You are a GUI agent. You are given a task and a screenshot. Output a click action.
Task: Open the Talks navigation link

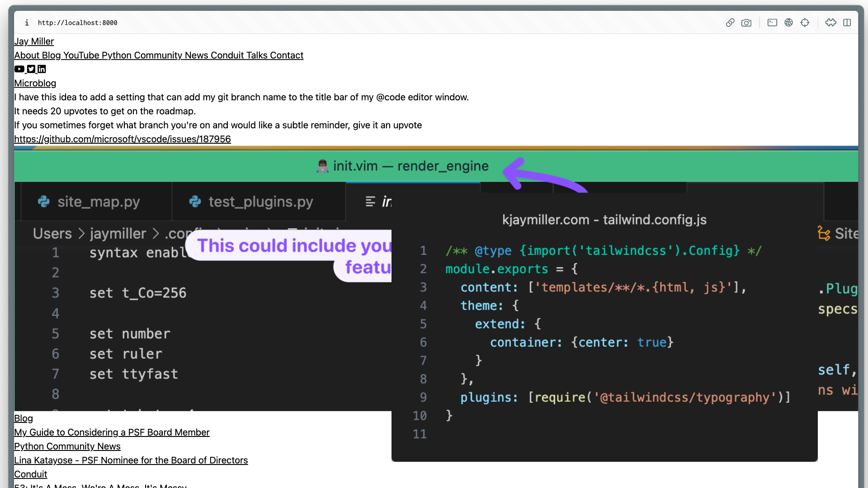(x=257, y=55)
